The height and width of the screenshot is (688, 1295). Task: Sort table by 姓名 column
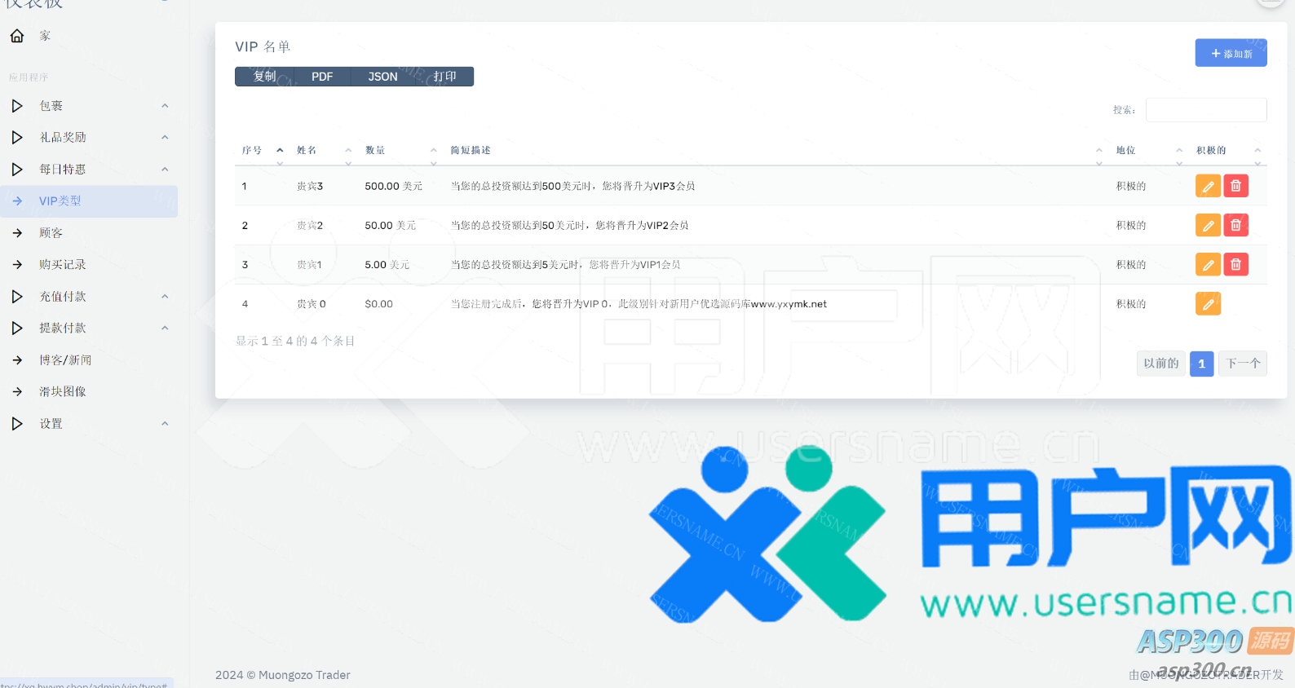pyautogui.click(x=324, y=151)
